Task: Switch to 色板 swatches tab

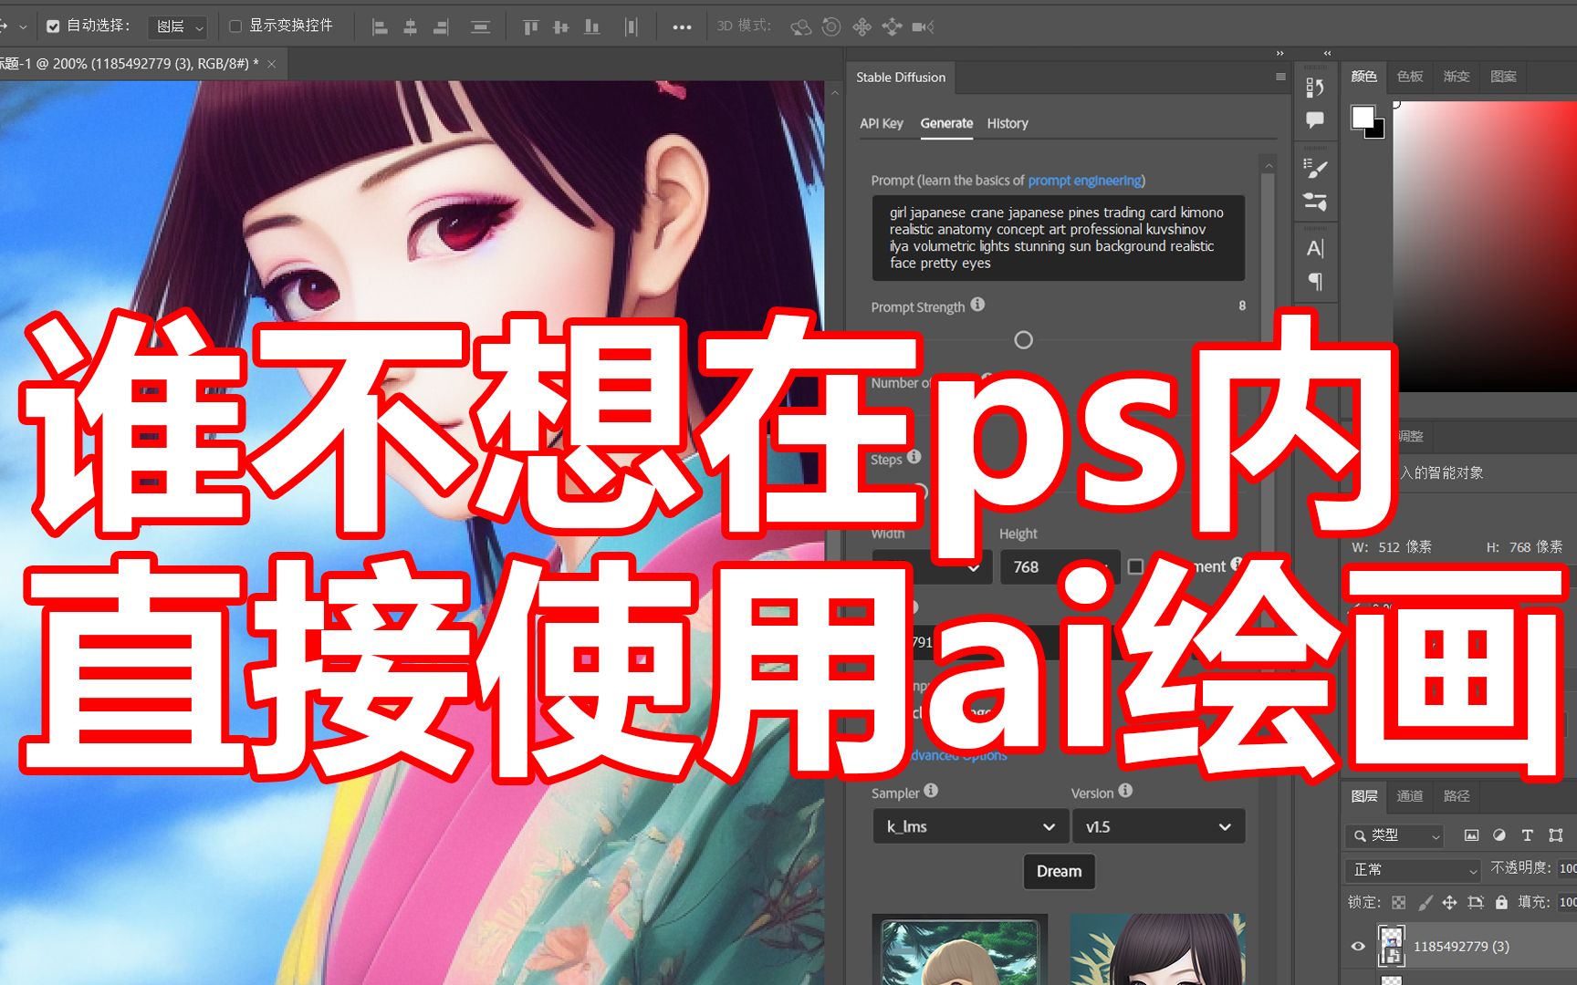Action: coord(1410,77)
